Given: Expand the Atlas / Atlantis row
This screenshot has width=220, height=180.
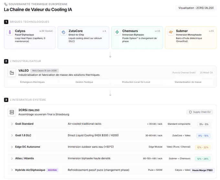Looking at the screenshot, I should 12,158.
